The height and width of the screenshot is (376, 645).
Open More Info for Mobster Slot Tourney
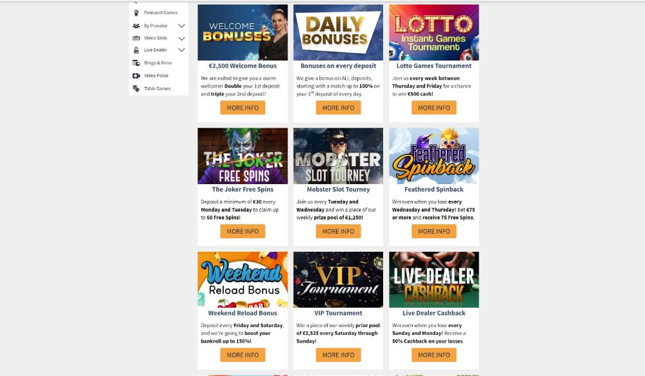pyautogui.click(x=338, y=232)
